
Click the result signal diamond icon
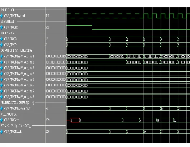click(1, 132)
